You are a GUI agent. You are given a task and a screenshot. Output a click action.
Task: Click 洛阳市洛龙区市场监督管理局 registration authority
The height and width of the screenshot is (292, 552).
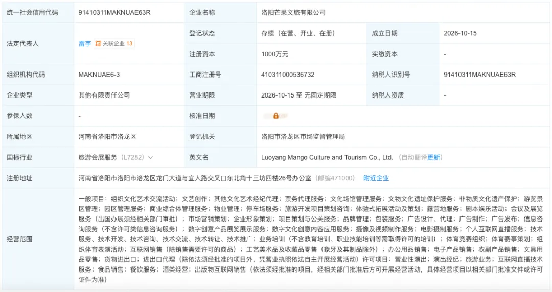click(303, 136)
